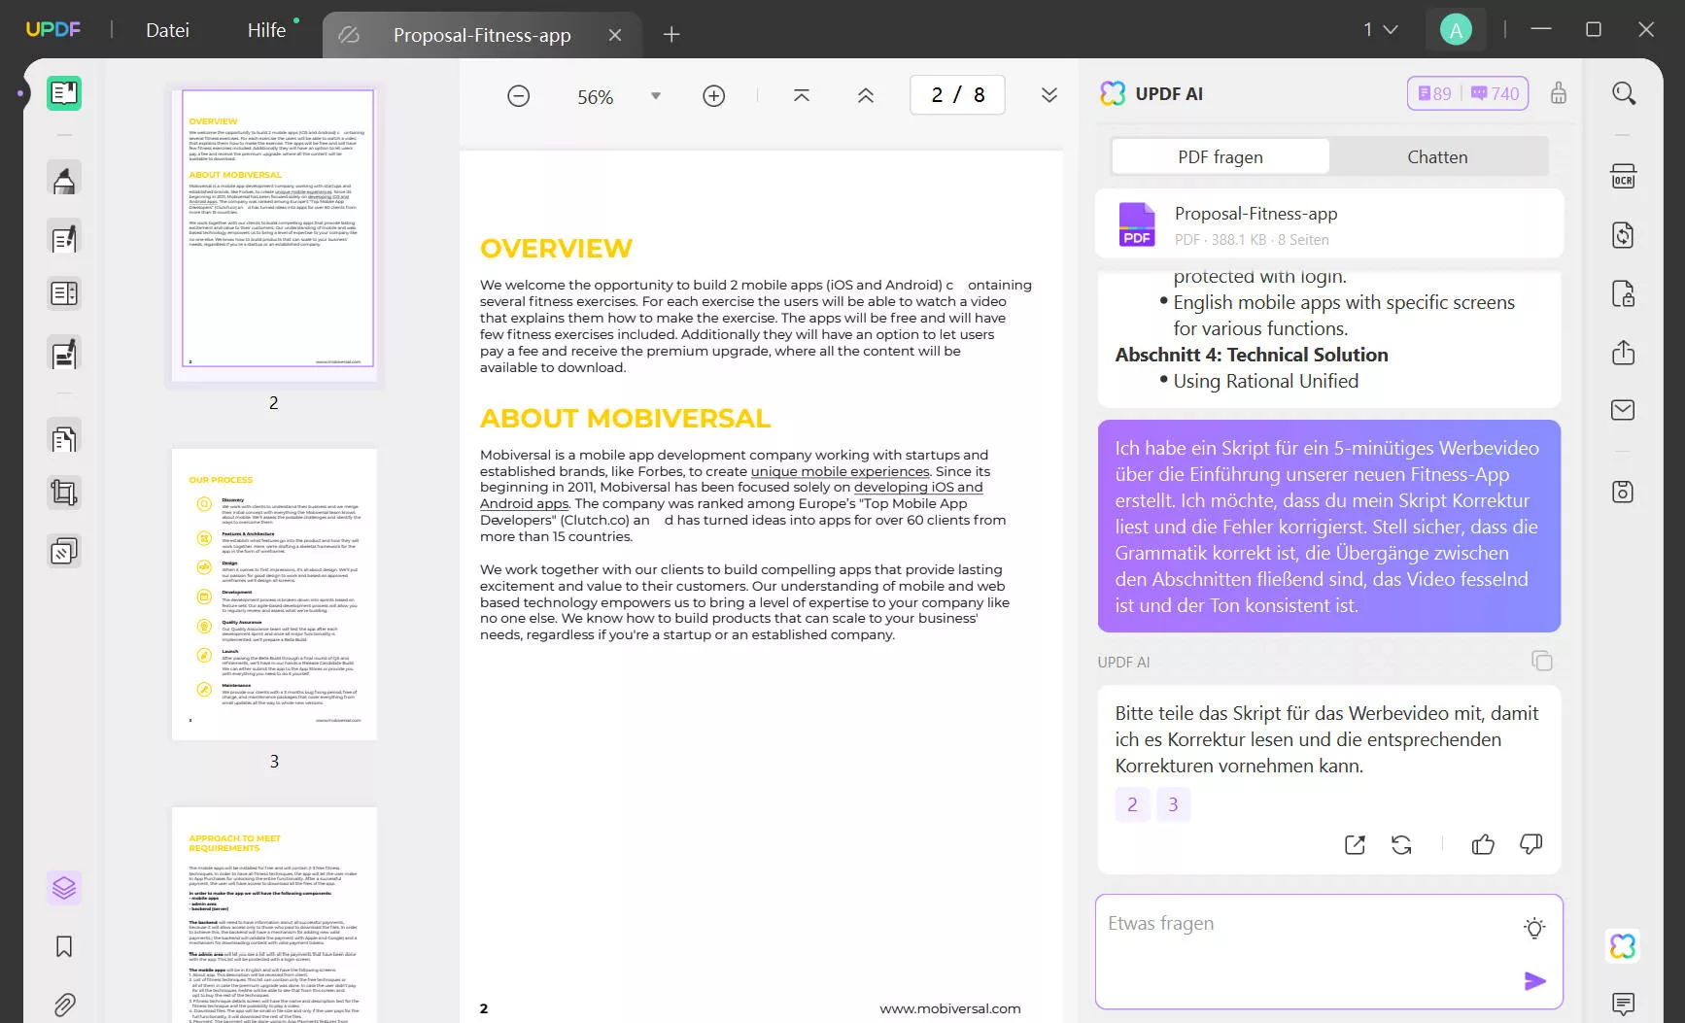Select the Approach to Meet Requirements page thumbnail
Screen dimensions: 1685x1023
tap(274, 914)
